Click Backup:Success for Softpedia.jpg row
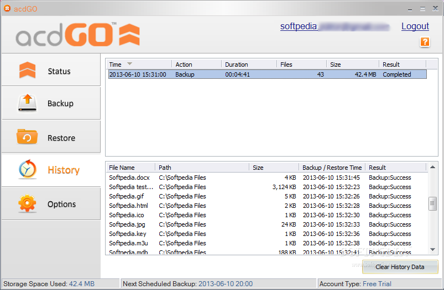This screenshot has width=444, height=290. pyautogui.click(x=390, y=224)
